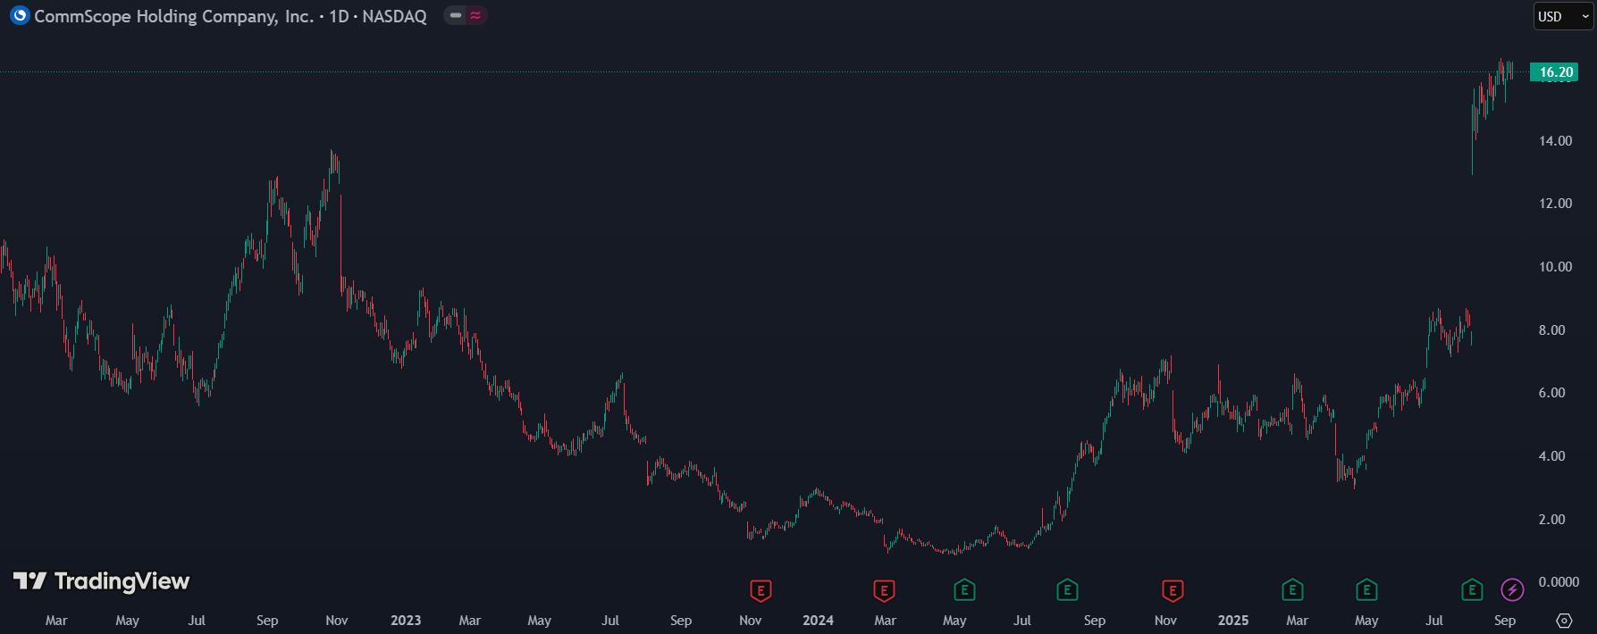Click the 10.00 price axis label
Image resolution: width=1597 pixels, height=634 pixels.
1555,267
